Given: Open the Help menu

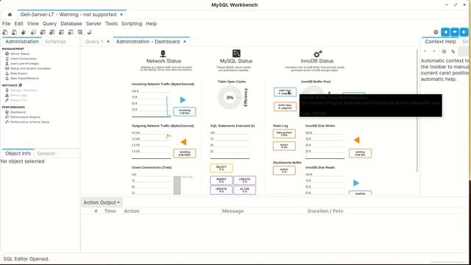Looking at the screenshot, I should (151, 24).
